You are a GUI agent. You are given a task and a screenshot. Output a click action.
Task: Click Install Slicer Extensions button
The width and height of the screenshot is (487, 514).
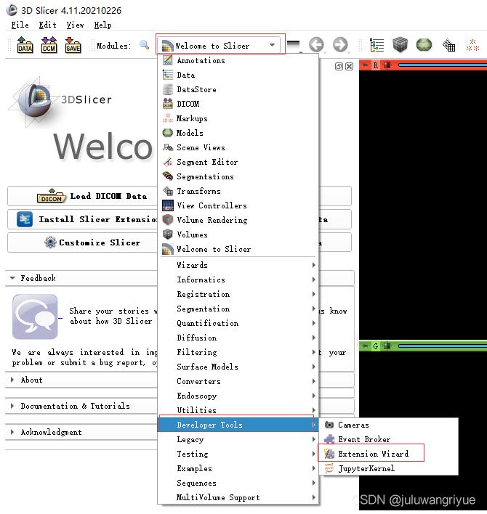click(x=83, y=219)
